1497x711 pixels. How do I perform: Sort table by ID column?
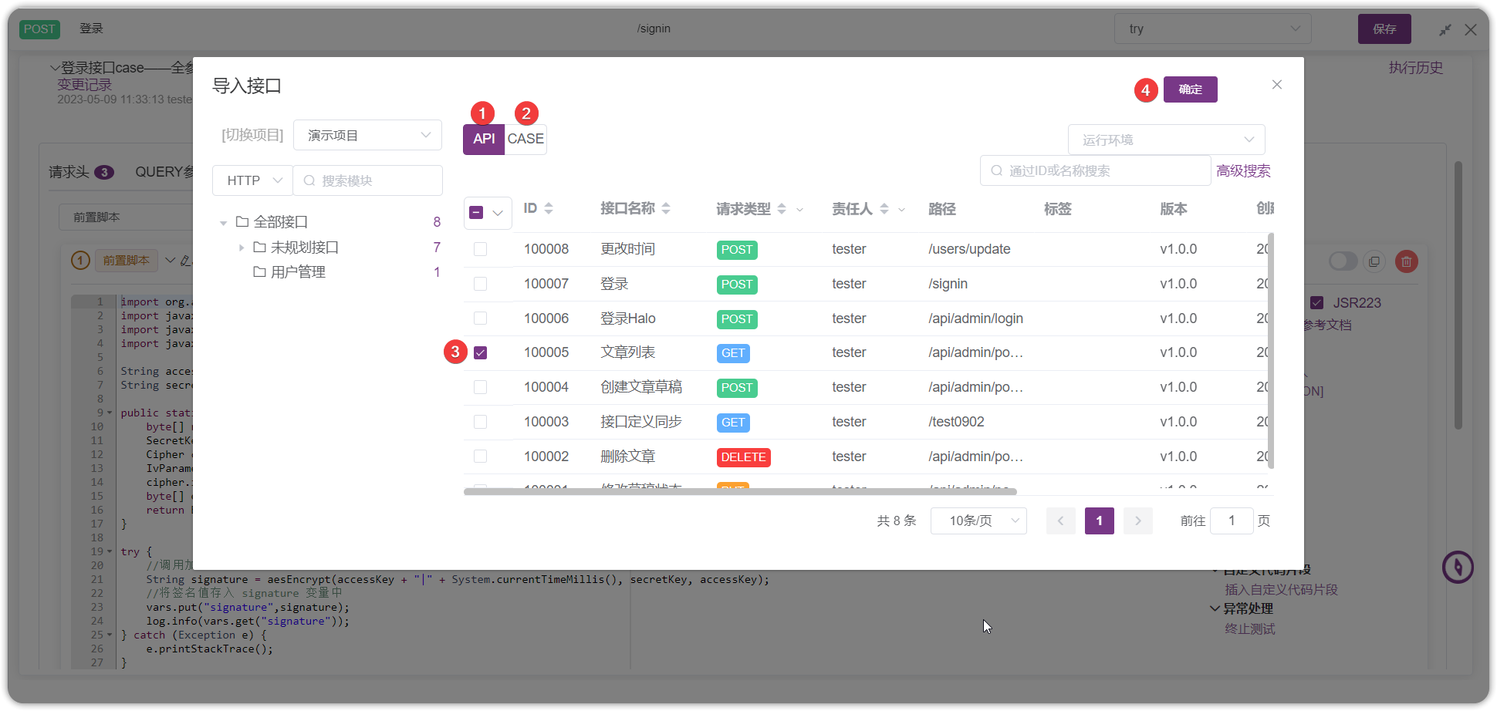(549, 208)
